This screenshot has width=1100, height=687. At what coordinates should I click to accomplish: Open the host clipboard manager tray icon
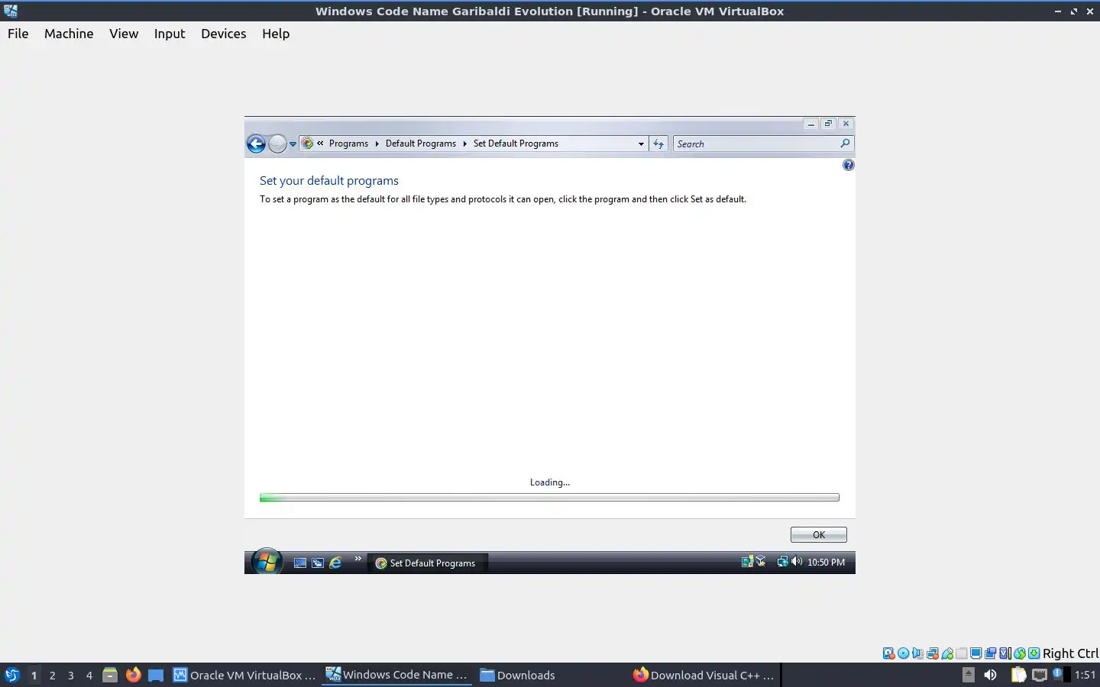pos(1018,675)
